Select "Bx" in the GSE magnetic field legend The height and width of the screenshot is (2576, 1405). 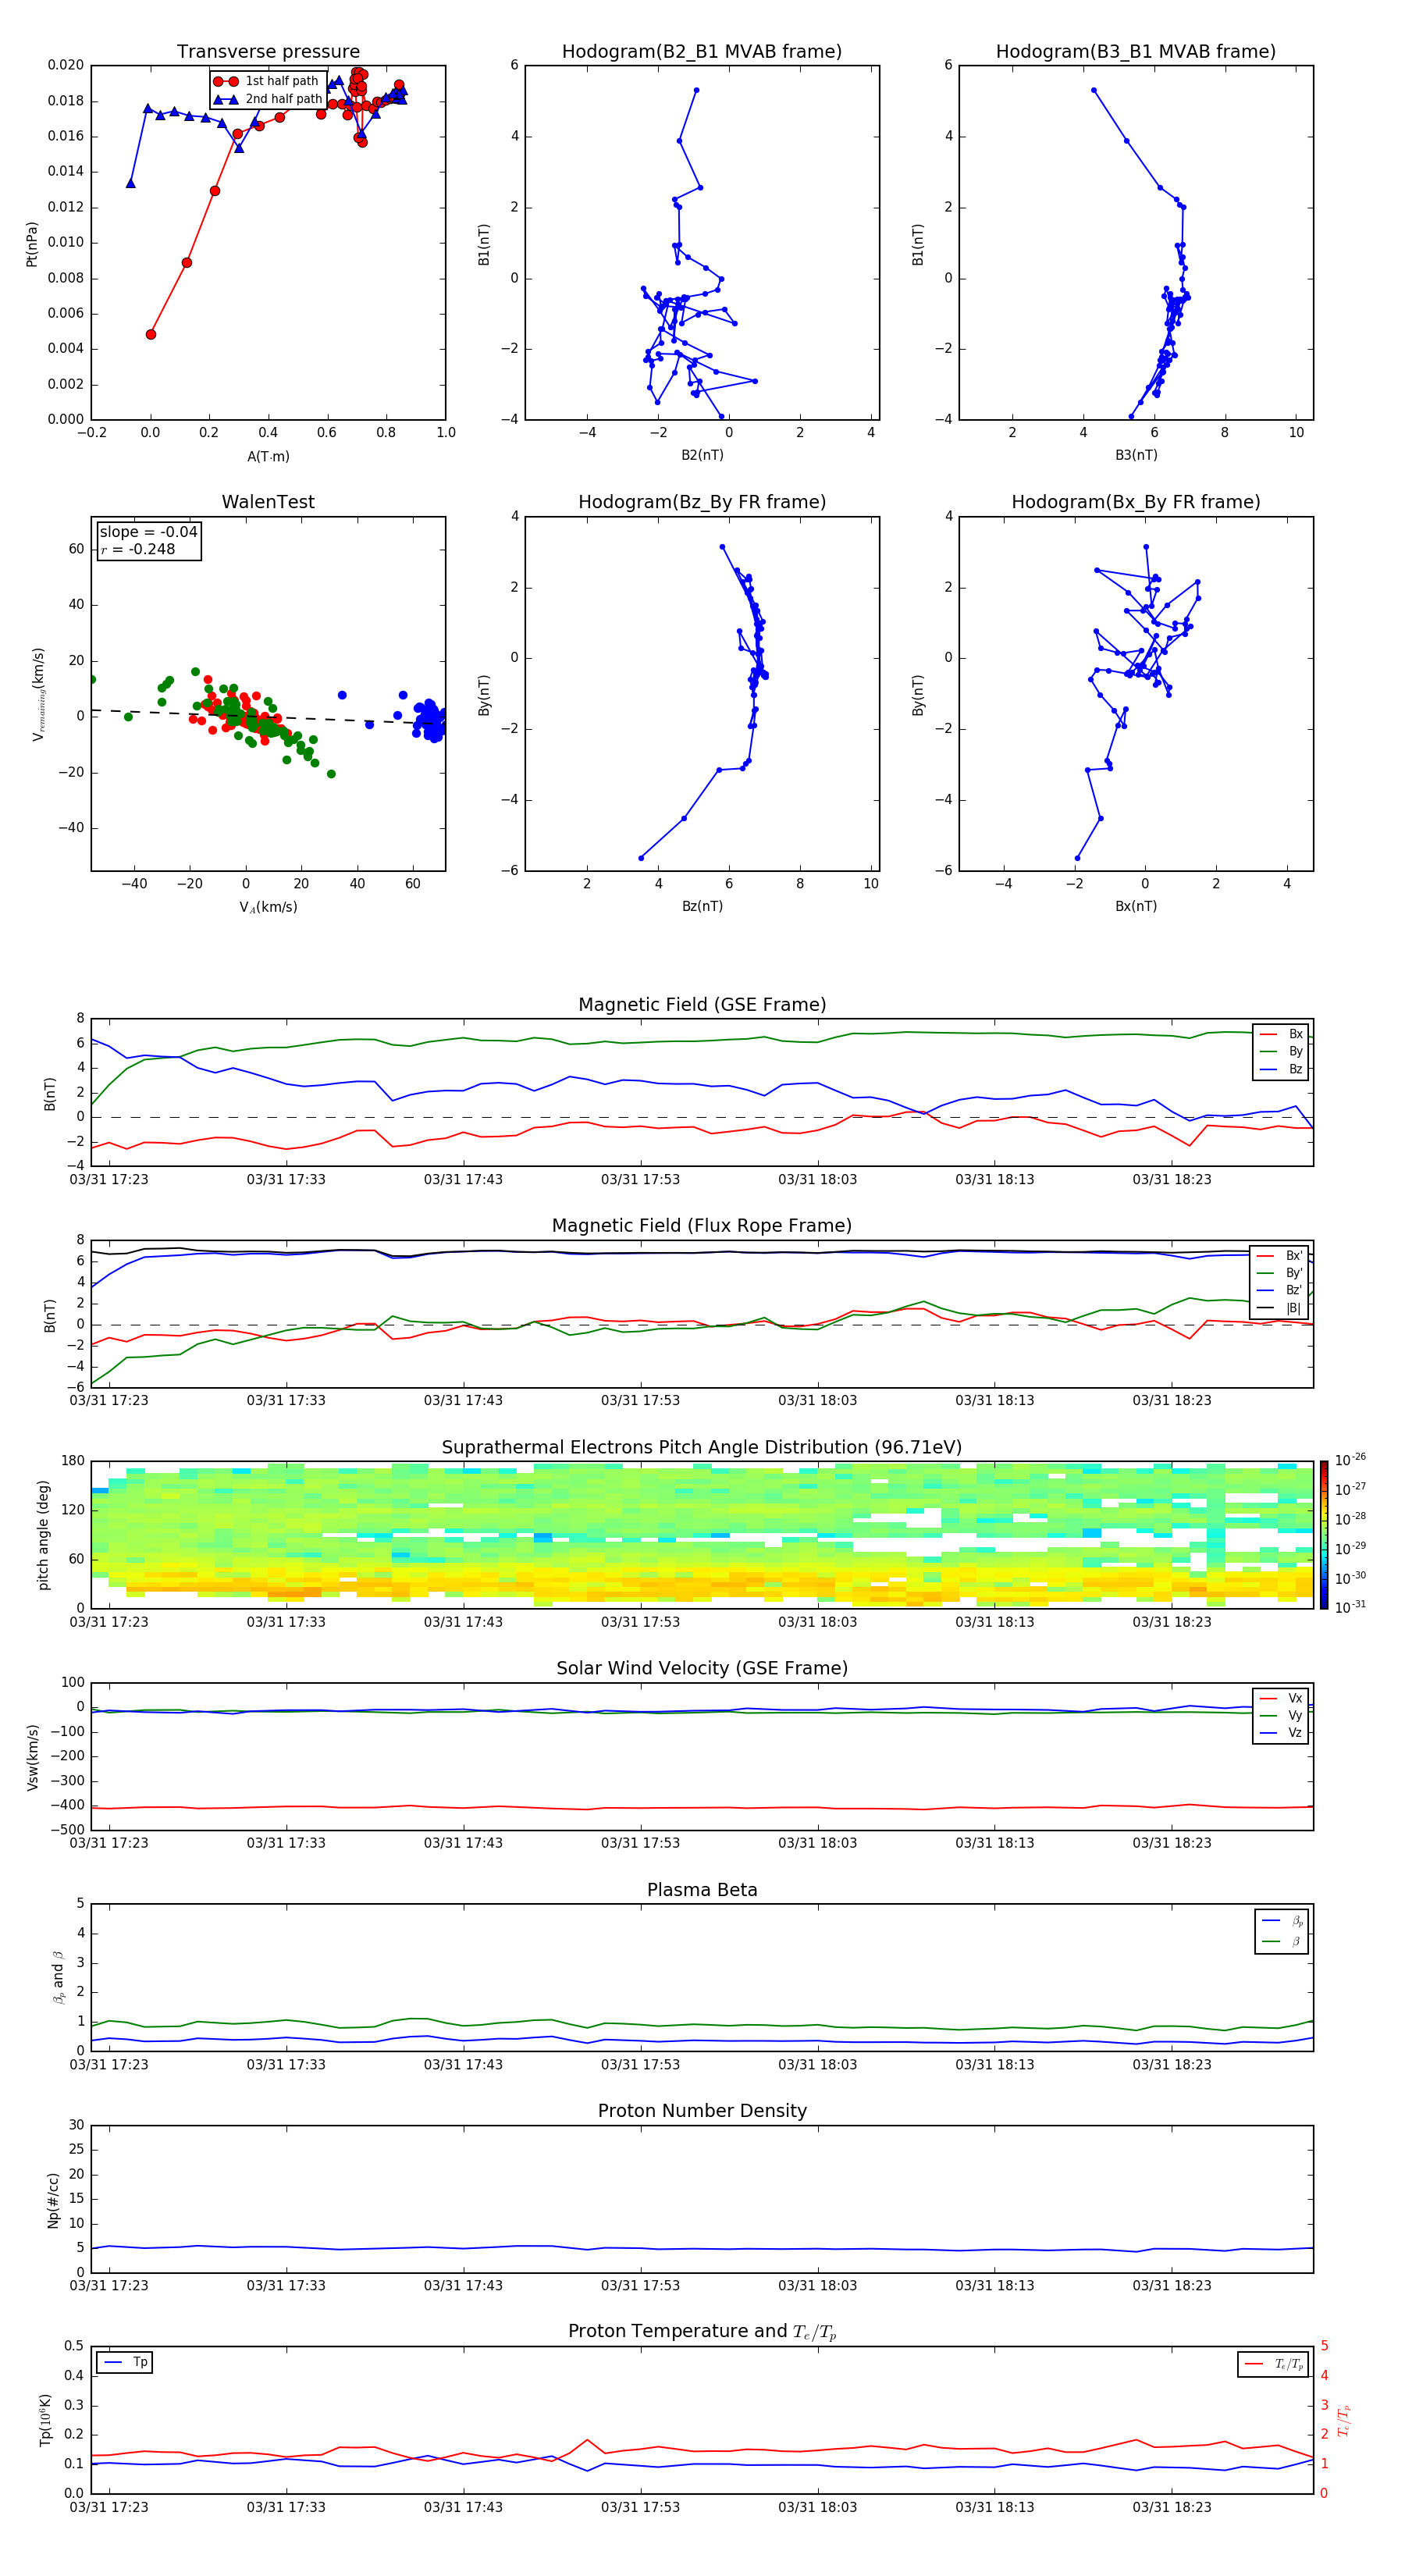1282,1034
